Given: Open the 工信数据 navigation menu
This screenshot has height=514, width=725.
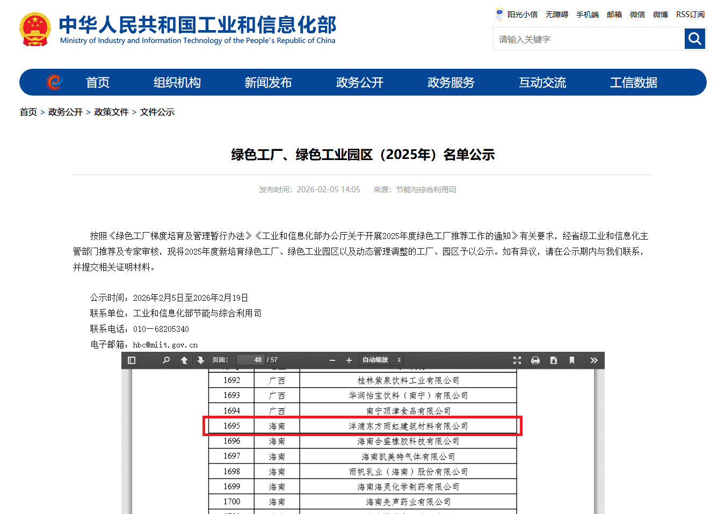Looking at the screenshot, I should [633, 82].
